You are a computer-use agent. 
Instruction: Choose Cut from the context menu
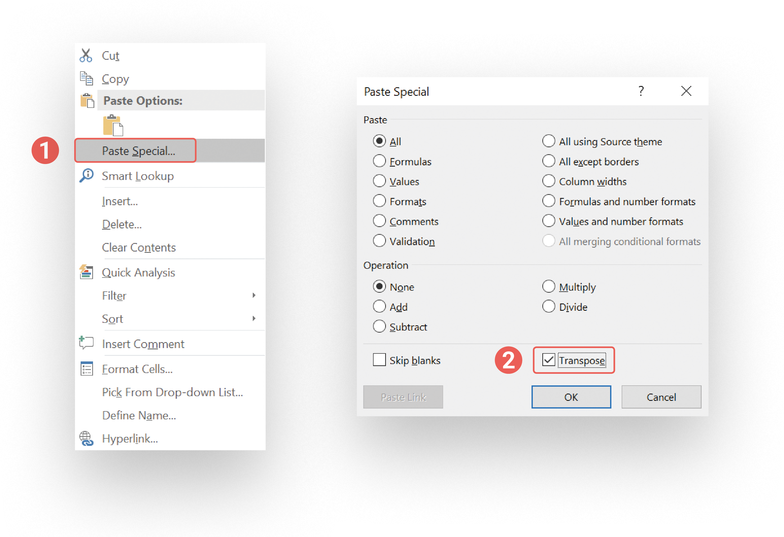[x=170, y=56]
